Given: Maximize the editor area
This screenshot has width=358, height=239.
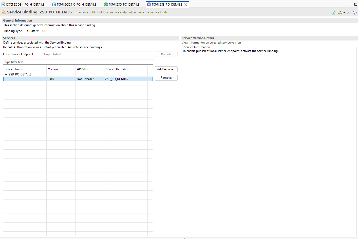Looking at the screenshot, I should coord(355,4).
